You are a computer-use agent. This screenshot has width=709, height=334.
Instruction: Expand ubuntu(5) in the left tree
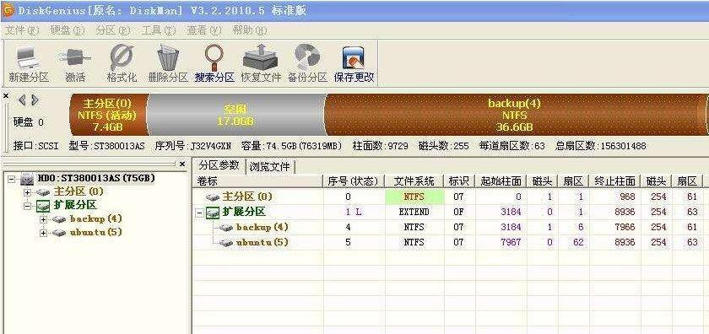click(43, 234)
